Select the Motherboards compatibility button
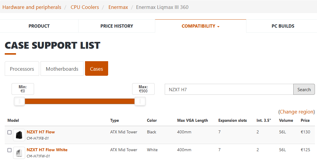 pyautogui.click(x=62, y=69)
